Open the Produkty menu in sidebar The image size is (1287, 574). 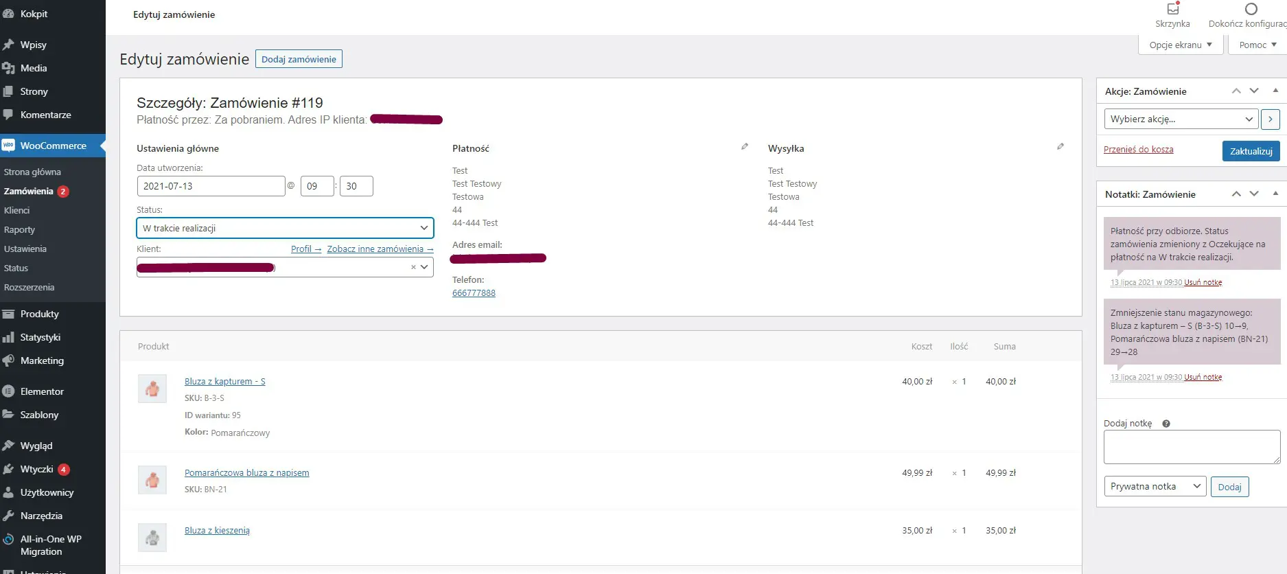tap(40, 314)
